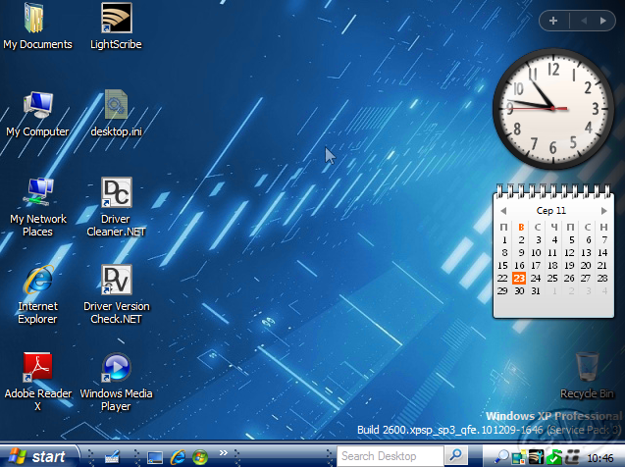Image resolution: width=625 pixels, height=467 pixels.
Task: Click sidebar previous page arrow
Action: tap(584, 21)
